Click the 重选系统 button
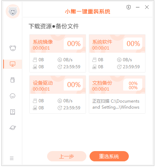This screenshot has height=167, width=155. click(109, 156)
